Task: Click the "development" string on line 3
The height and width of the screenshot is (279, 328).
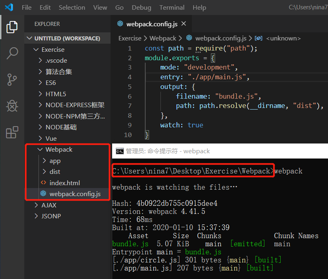Action: coord(209,67)
